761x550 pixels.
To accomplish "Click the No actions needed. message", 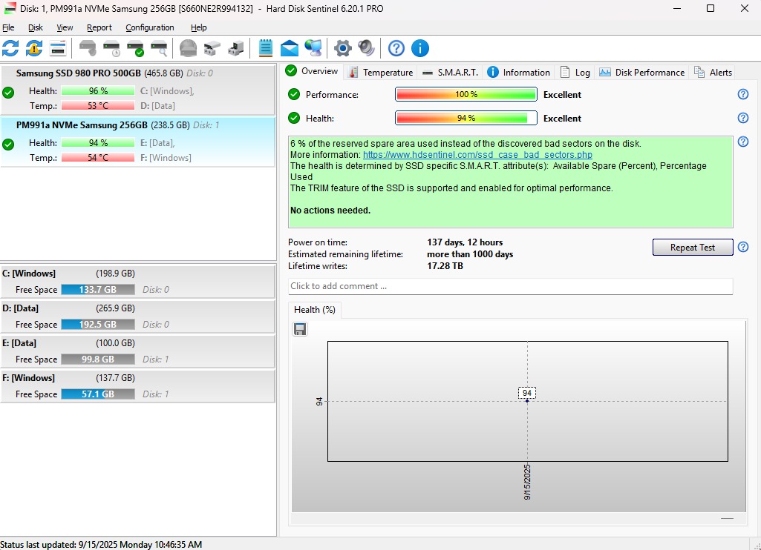I will 330,211.
